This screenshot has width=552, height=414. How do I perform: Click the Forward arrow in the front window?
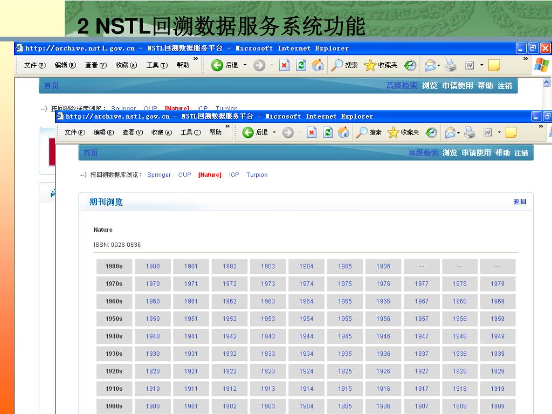pyautogui.click(x=288, y=133)
